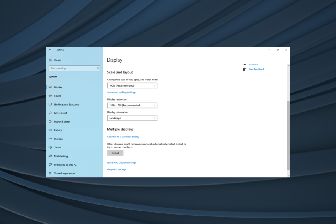336x224 pixels.
Task: Open Power & sleep settings icon
Action: pos(50,121)
